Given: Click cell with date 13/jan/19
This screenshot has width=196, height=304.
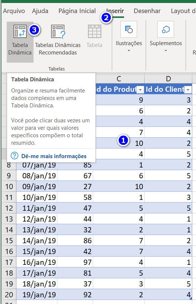Looking at the screenshot, I should (x=37, y=230).
